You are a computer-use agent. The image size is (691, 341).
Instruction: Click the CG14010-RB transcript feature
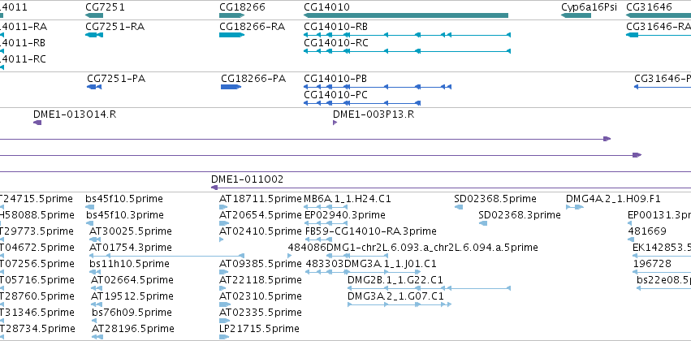(407, 35)
